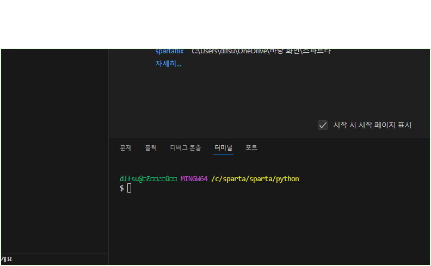The height and width of the screenshot is (266, 431).
Task: Click the spartaflix folder path text
Action: (261, 51)
